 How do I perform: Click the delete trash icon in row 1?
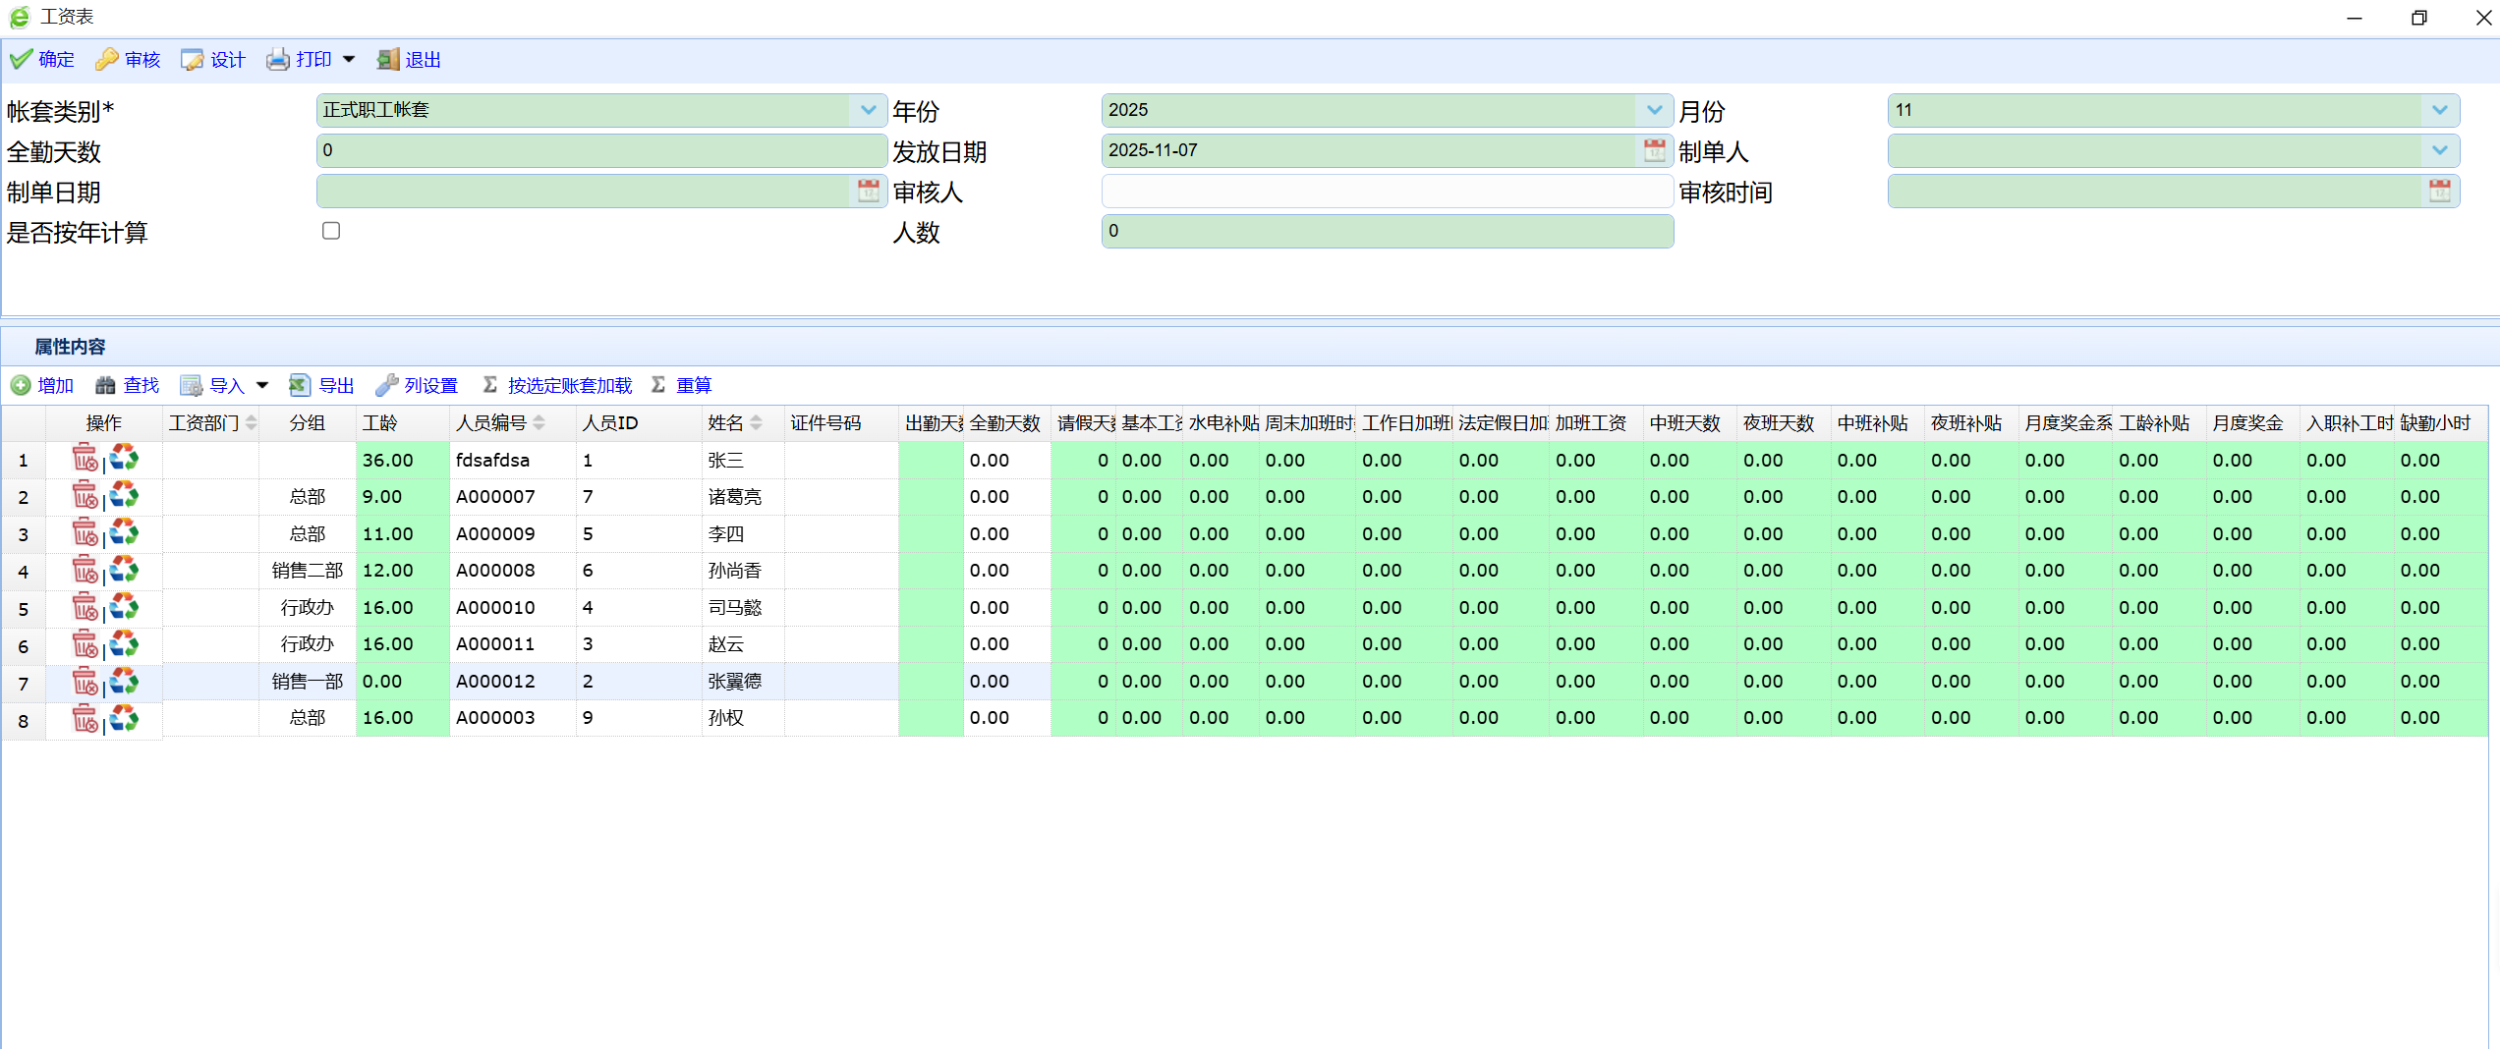pyautogui.click(x=85, y=459)
